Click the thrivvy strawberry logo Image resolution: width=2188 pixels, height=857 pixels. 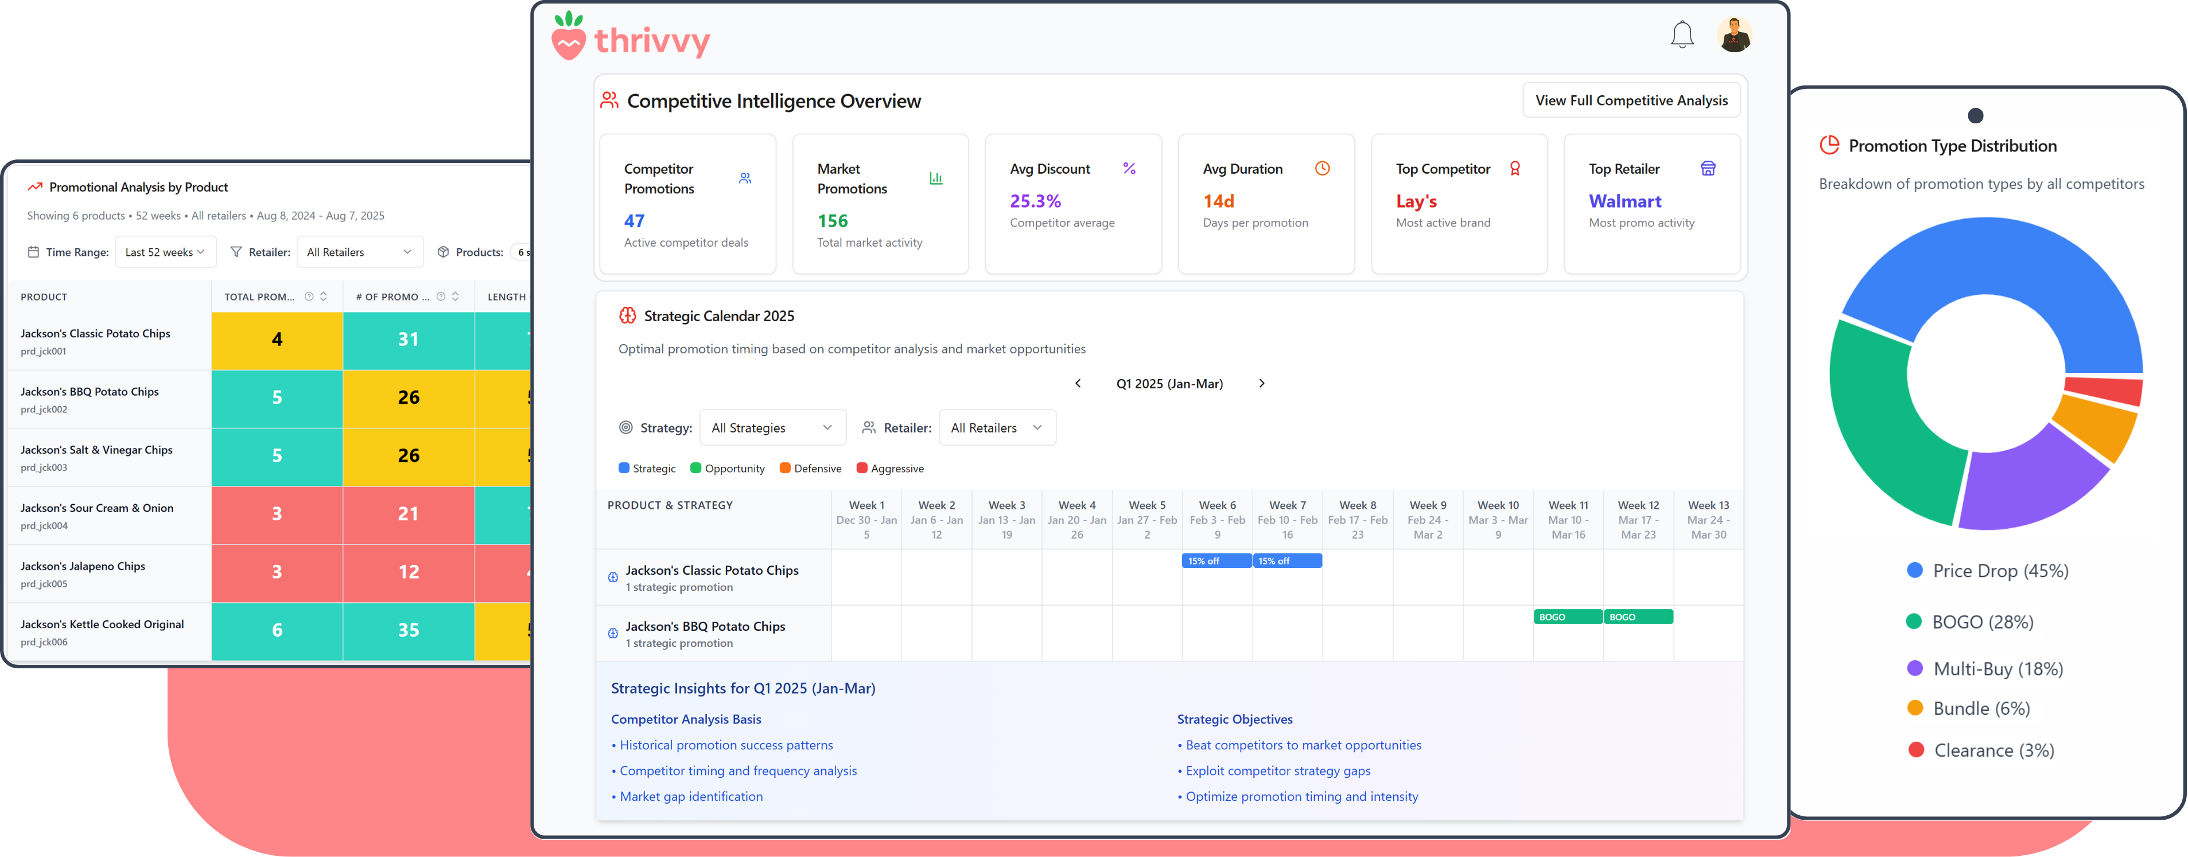click(568, 36)
